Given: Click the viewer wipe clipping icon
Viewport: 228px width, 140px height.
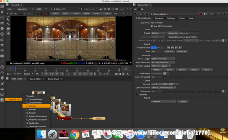Looking at the screenshot, I should click(x=101, y=9).
